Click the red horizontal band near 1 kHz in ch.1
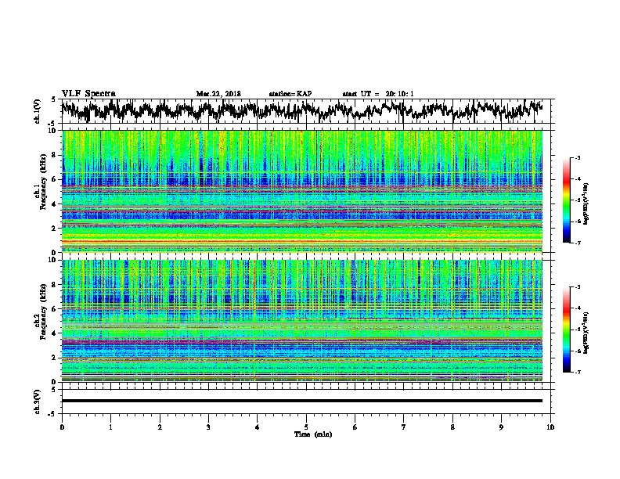Screen dimensions: 620x479 pyautogui.click(x=302, y=241)
